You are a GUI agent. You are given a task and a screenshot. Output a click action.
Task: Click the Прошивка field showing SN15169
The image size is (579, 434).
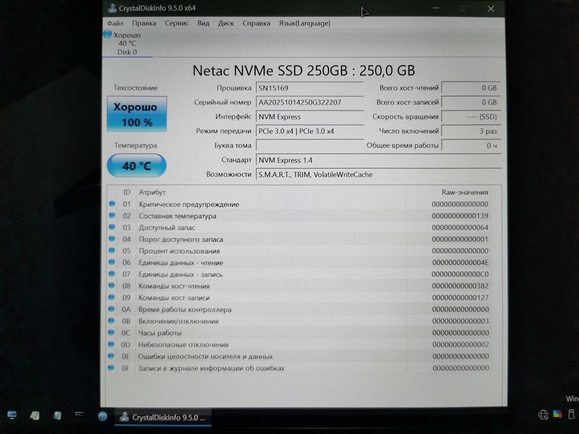coord(310,88)
